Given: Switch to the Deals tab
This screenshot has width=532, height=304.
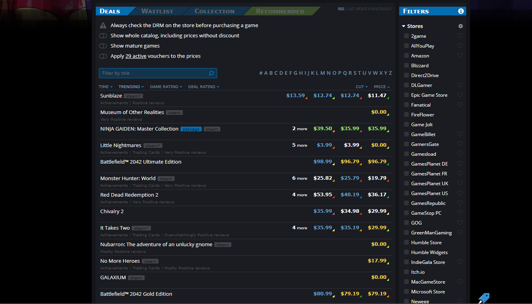Looking at the screenshot, I should 113,11.
